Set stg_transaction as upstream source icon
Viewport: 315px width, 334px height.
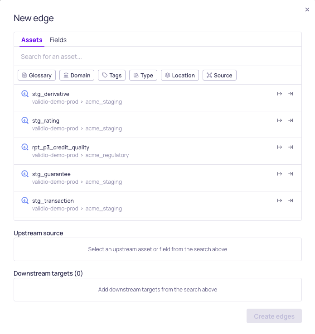click(279, 200)
